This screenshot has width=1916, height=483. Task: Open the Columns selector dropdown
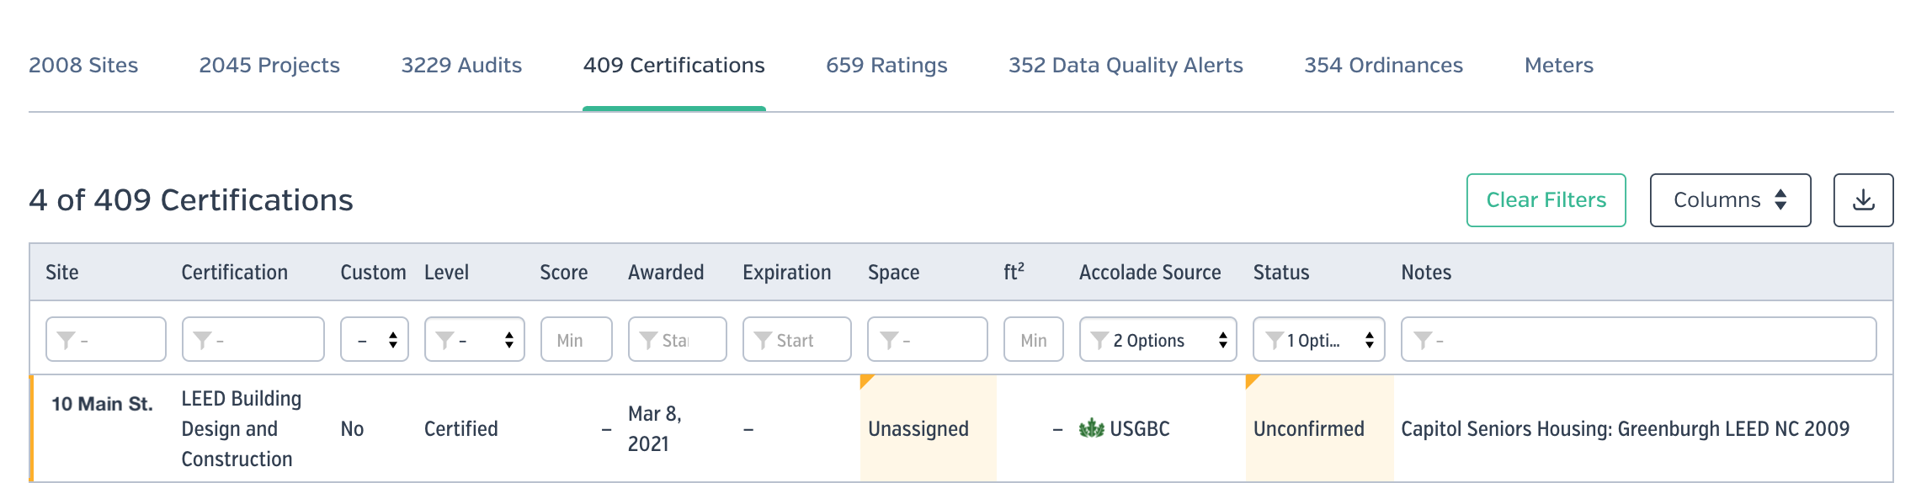click(x=1731, y=200)
